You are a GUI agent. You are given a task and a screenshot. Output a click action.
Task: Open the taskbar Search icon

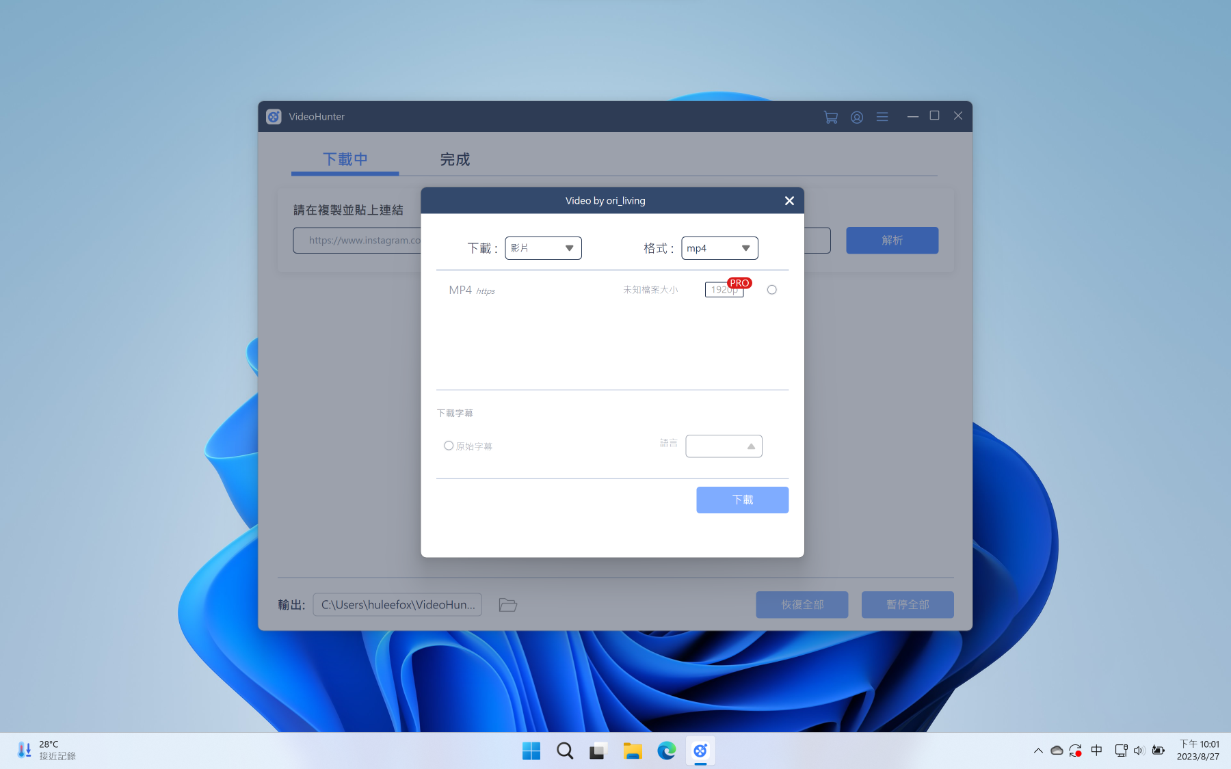pos(565,751)
